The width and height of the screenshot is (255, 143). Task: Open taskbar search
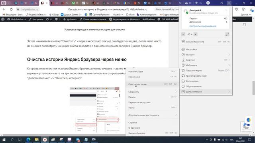(12, 139)
